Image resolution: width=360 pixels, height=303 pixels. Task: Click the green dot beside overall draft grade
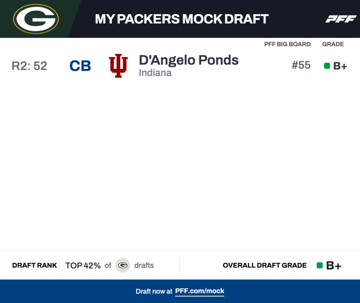pyautogui.click(x=320, y=265)
